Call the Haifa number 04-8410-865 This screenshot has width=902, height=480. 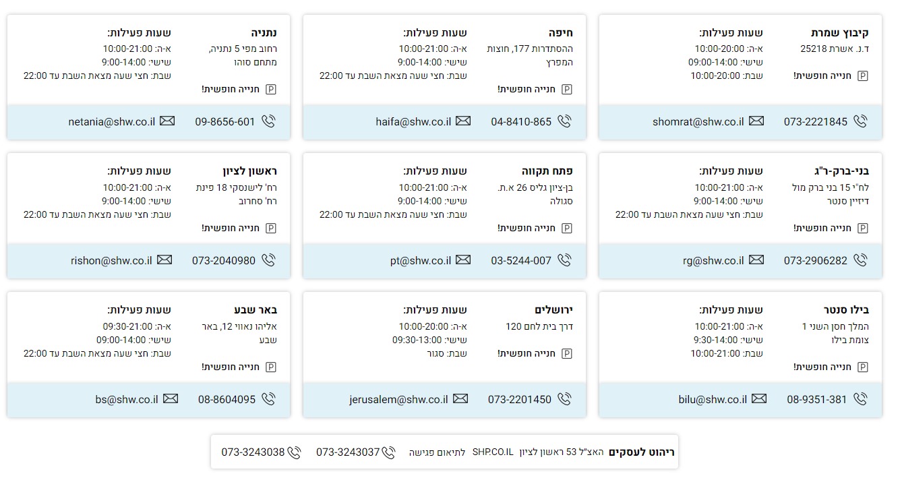tap(521, 121)
